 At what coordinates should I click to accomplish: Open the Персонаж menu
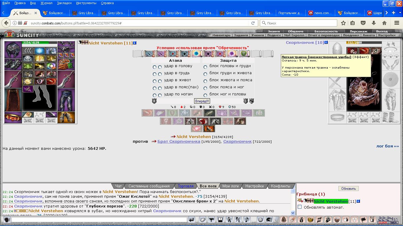pos(358,31)
